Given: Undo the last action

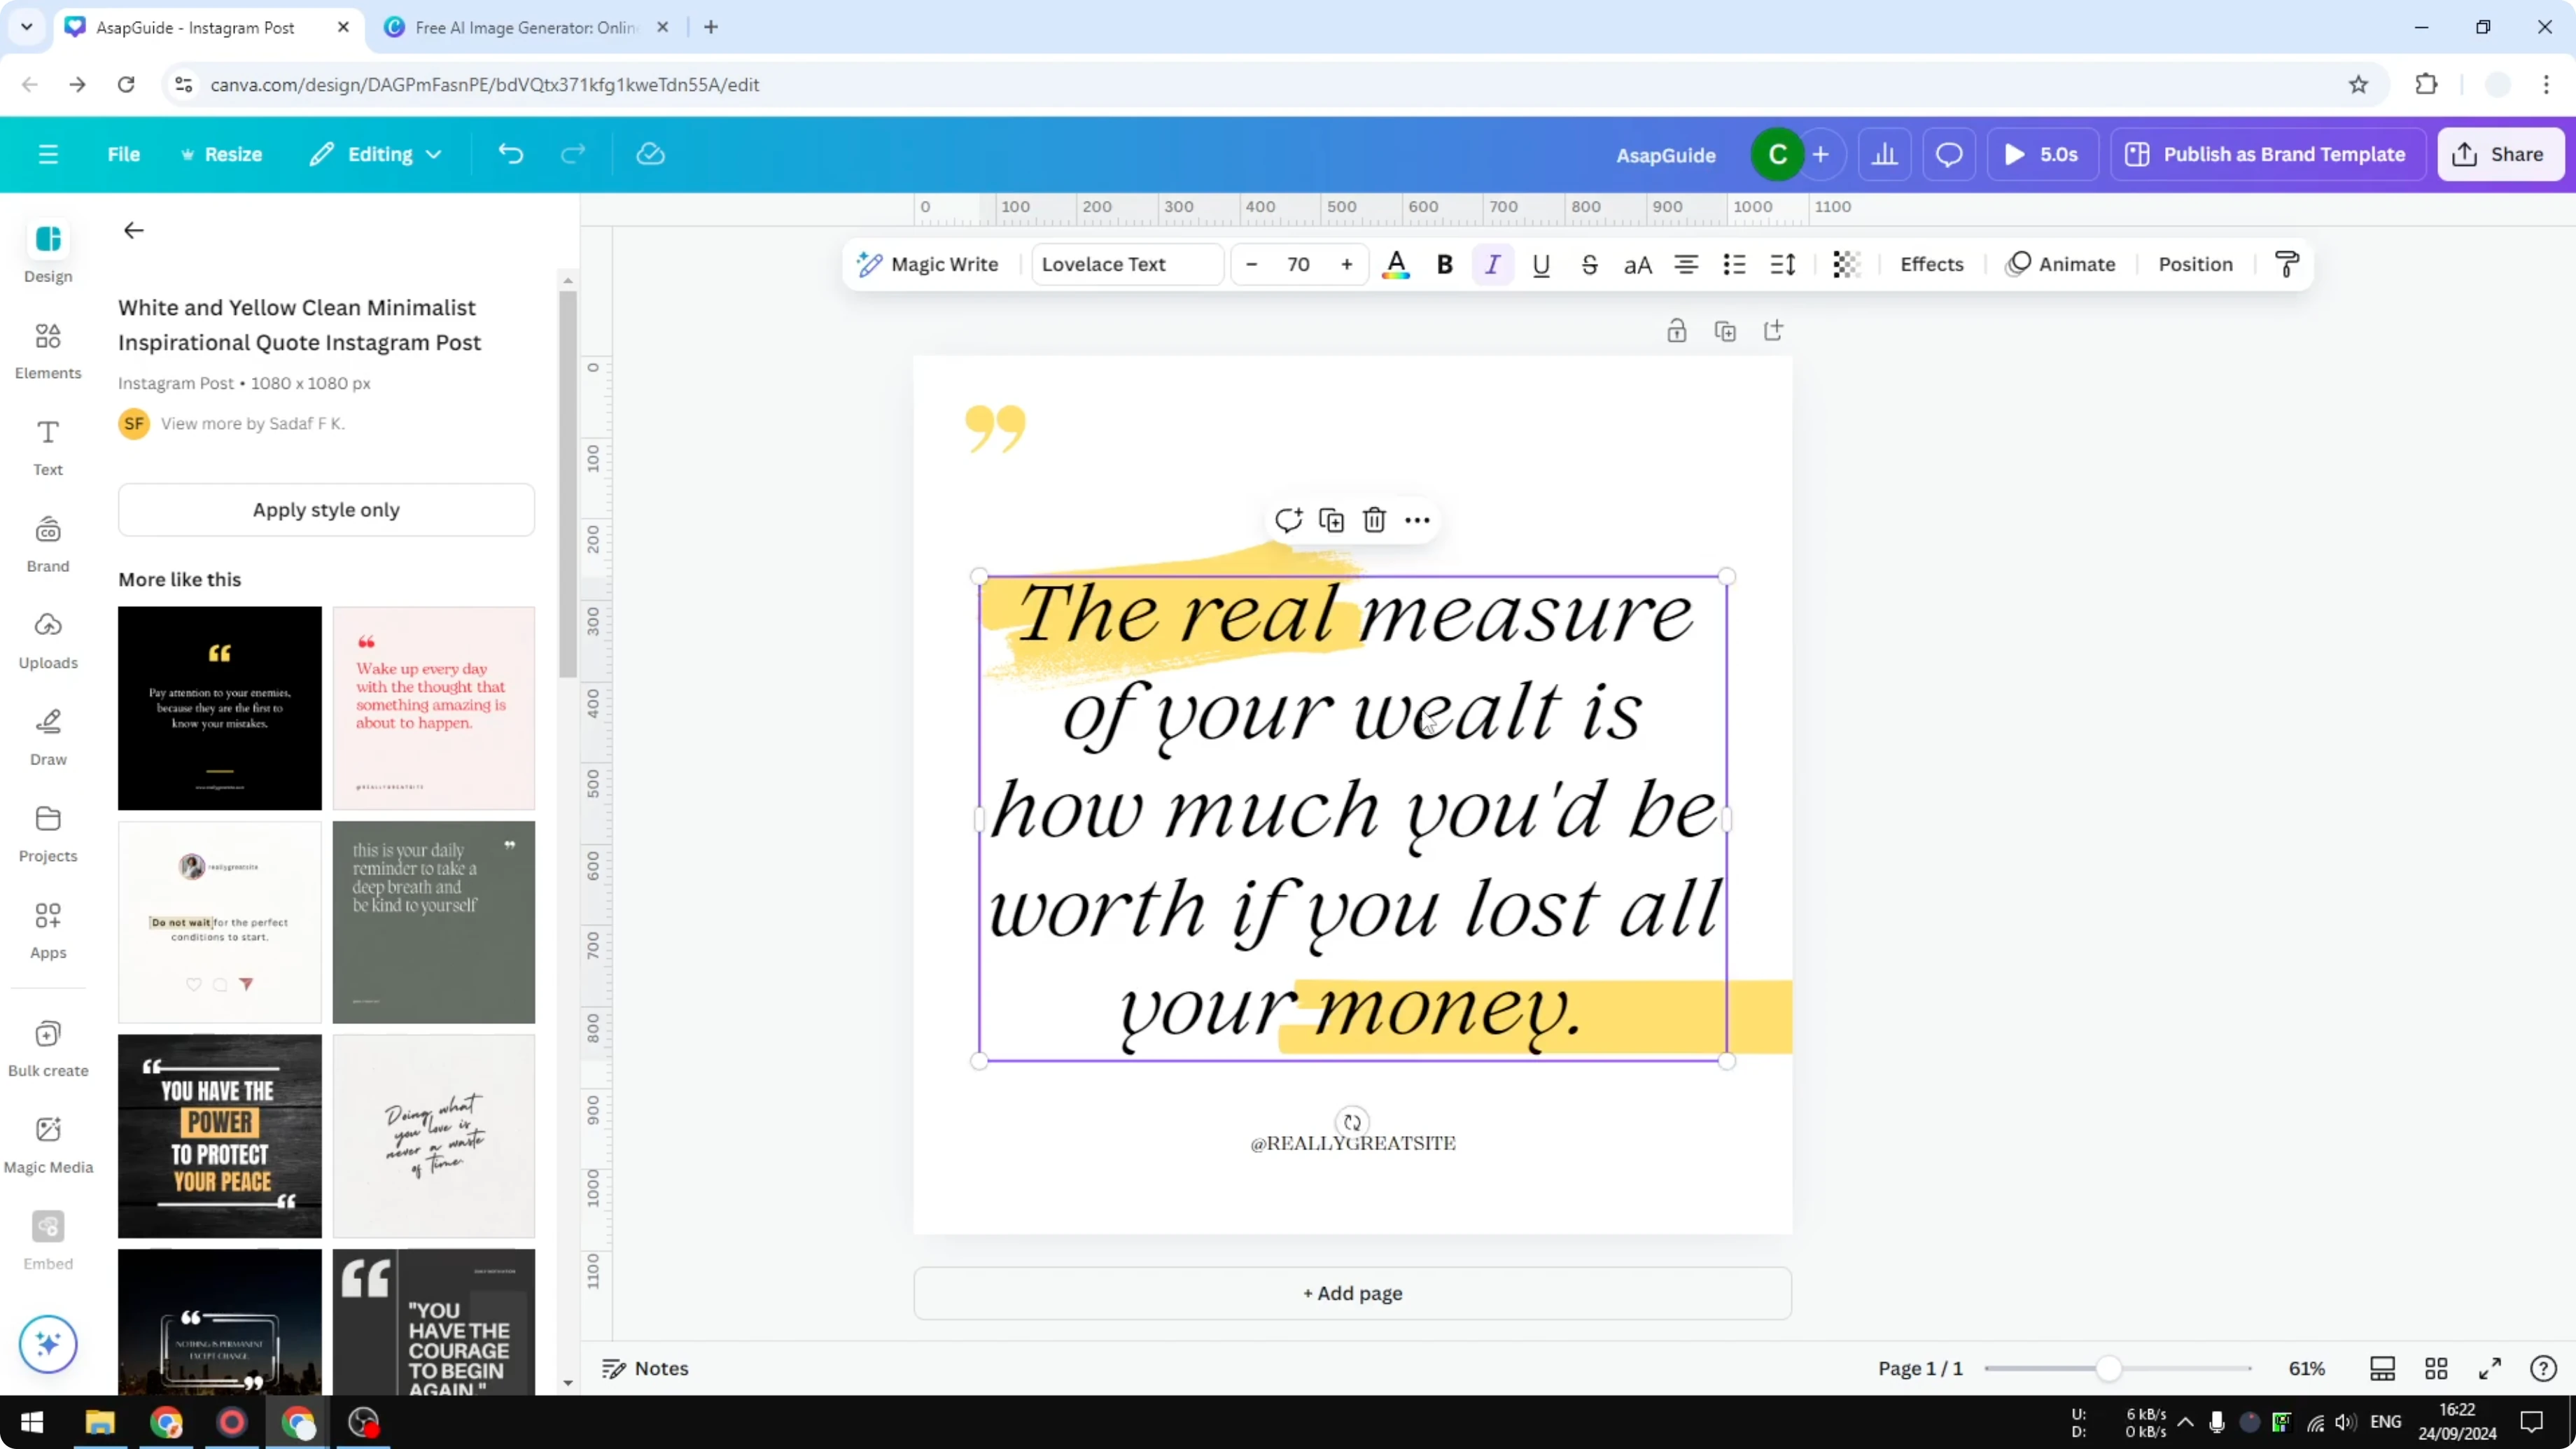Looking at the screenshot, I should click(x=511, y=155).
